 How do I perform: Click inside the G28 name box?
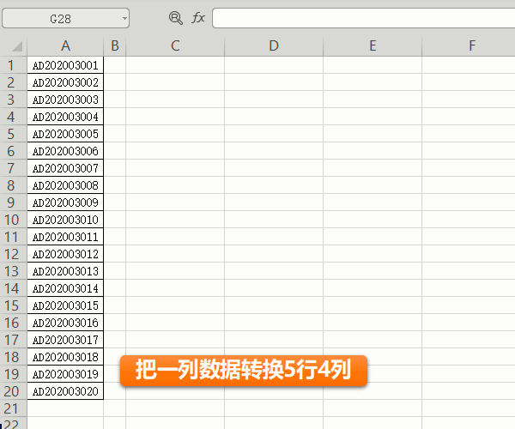click(x=60, y=17)
